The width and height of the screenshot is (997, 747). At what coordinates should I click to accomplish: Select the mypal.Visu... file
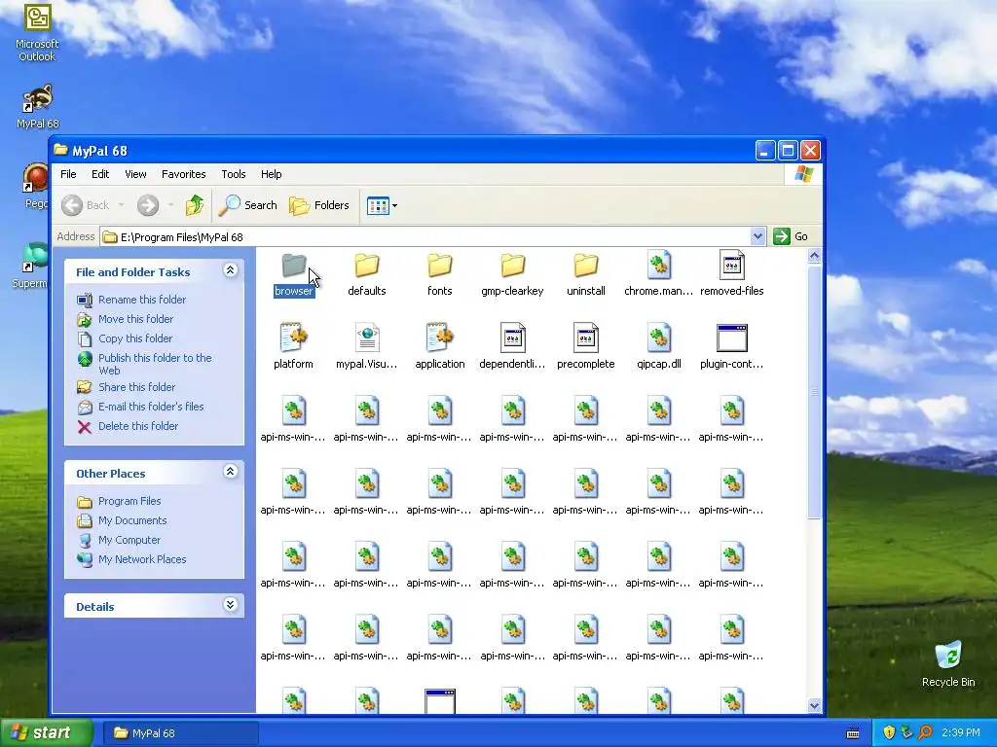tap(367, 347)
